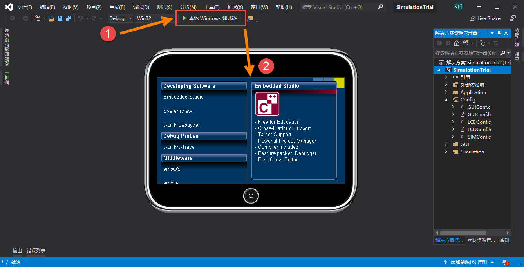Click the notification bell in the status bar

[505, 262]
